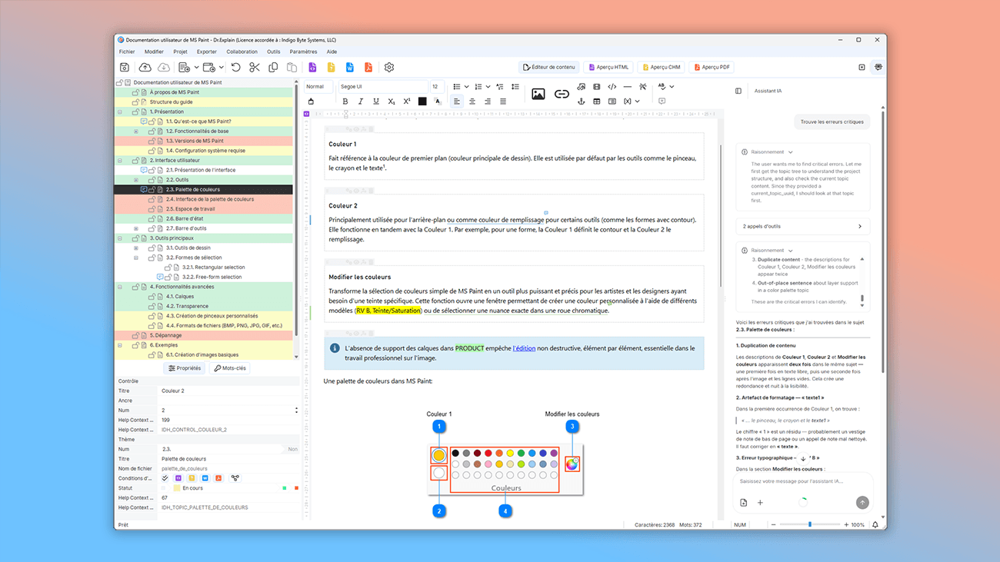1000x562 pixels.
Task: Right-align the paragraph
Action: pos(488,101)
